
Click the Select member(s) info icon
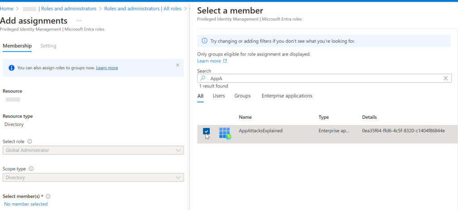[x=48, y=196]
